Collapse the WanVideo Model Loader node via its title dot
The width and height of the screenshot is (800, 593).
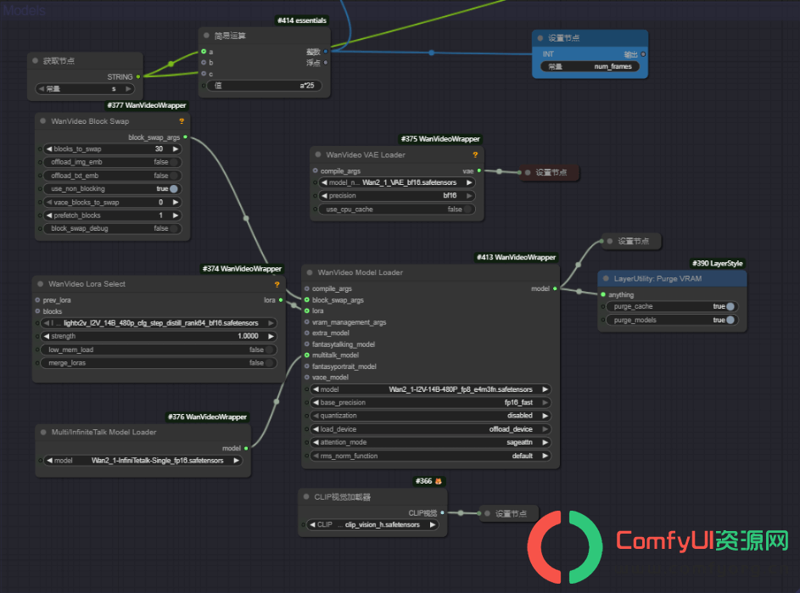310,272
